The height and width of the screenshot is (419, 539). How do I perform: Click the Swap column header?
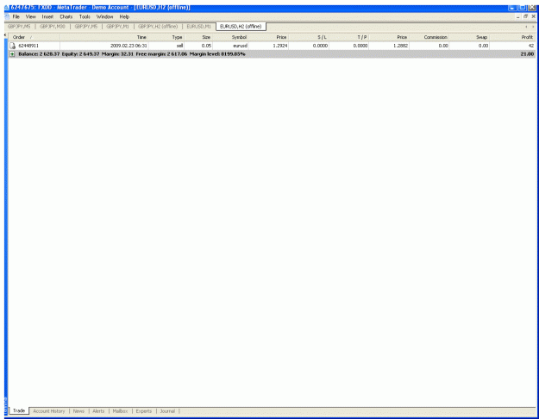click(x=469, y=37)
